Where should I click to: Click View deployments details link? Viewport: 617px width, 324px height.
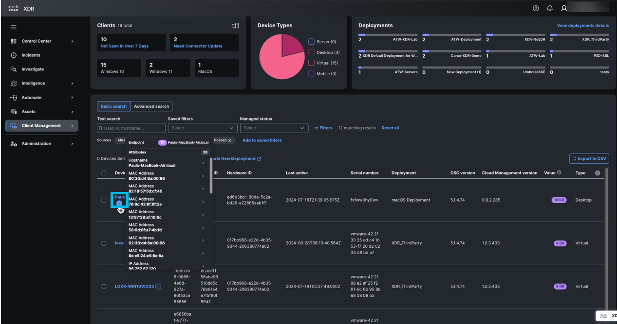click(x=583, y=26)
